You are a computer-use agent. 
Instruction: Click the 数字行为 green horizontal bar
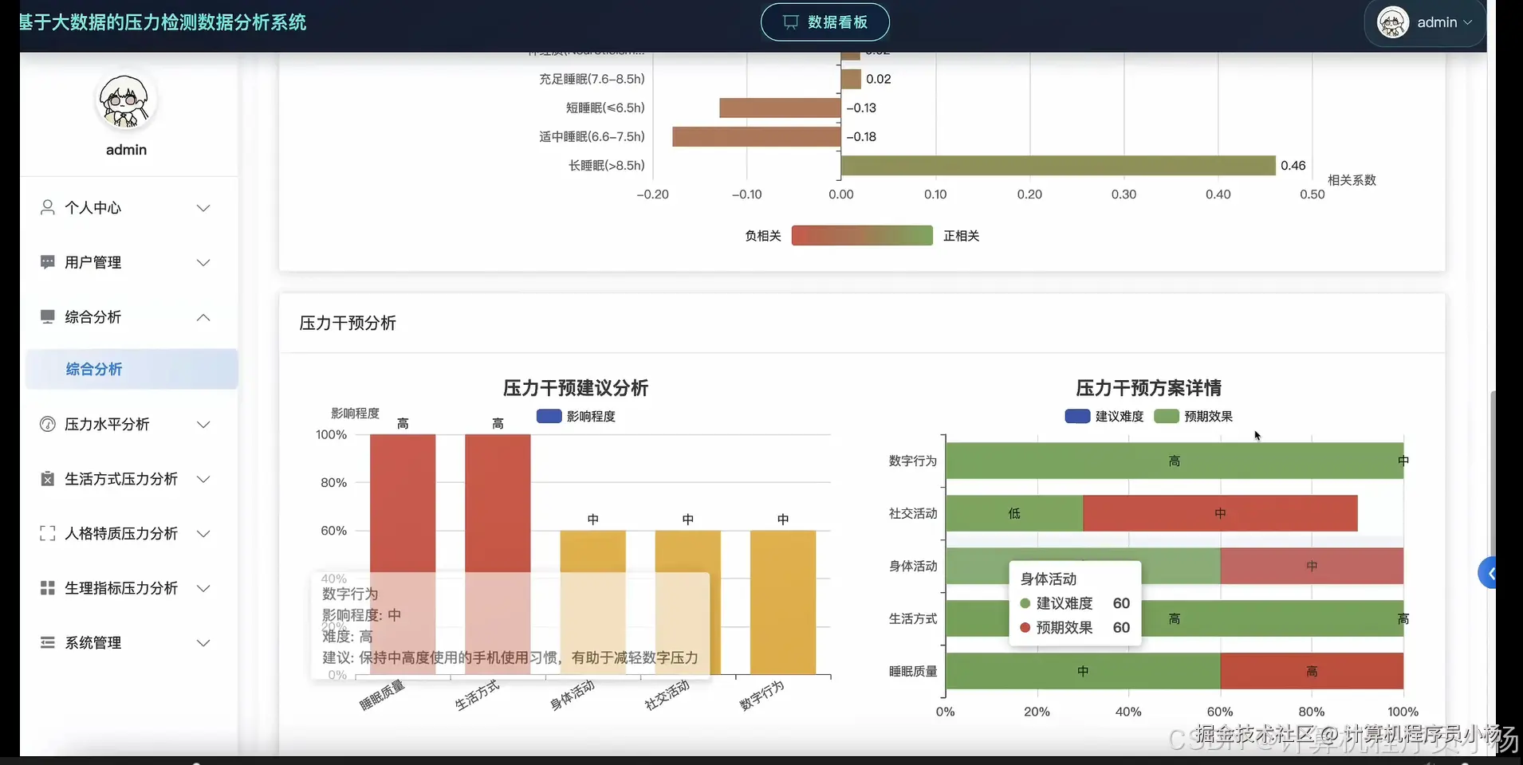click(1175, 461)
